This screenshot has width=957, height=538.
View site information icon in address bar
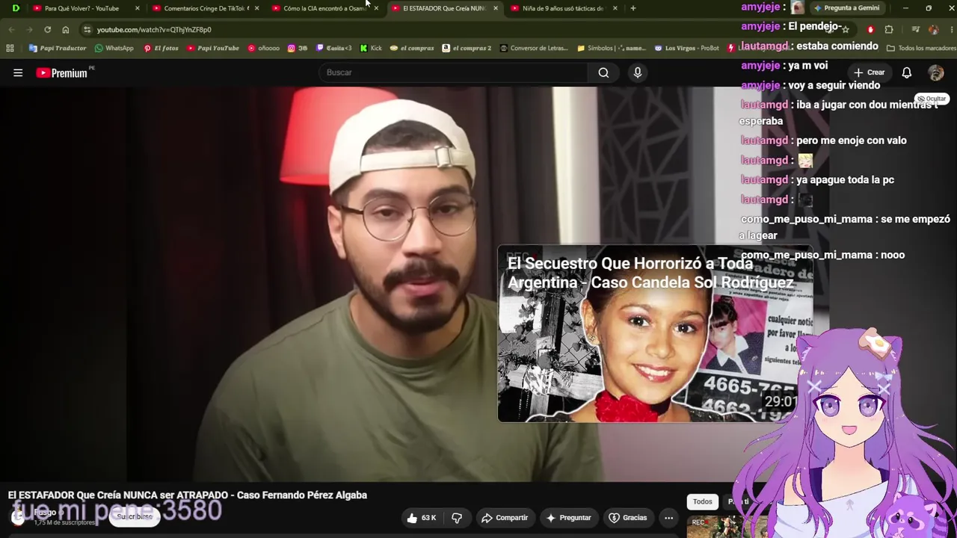tap(87, 29)
